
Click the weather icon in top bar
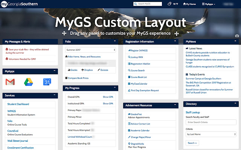click(x=169, y=4)
